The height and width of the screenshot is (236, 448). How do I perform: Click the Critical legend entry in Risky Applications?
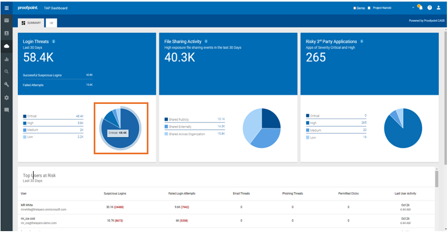[x=336, y=116]
